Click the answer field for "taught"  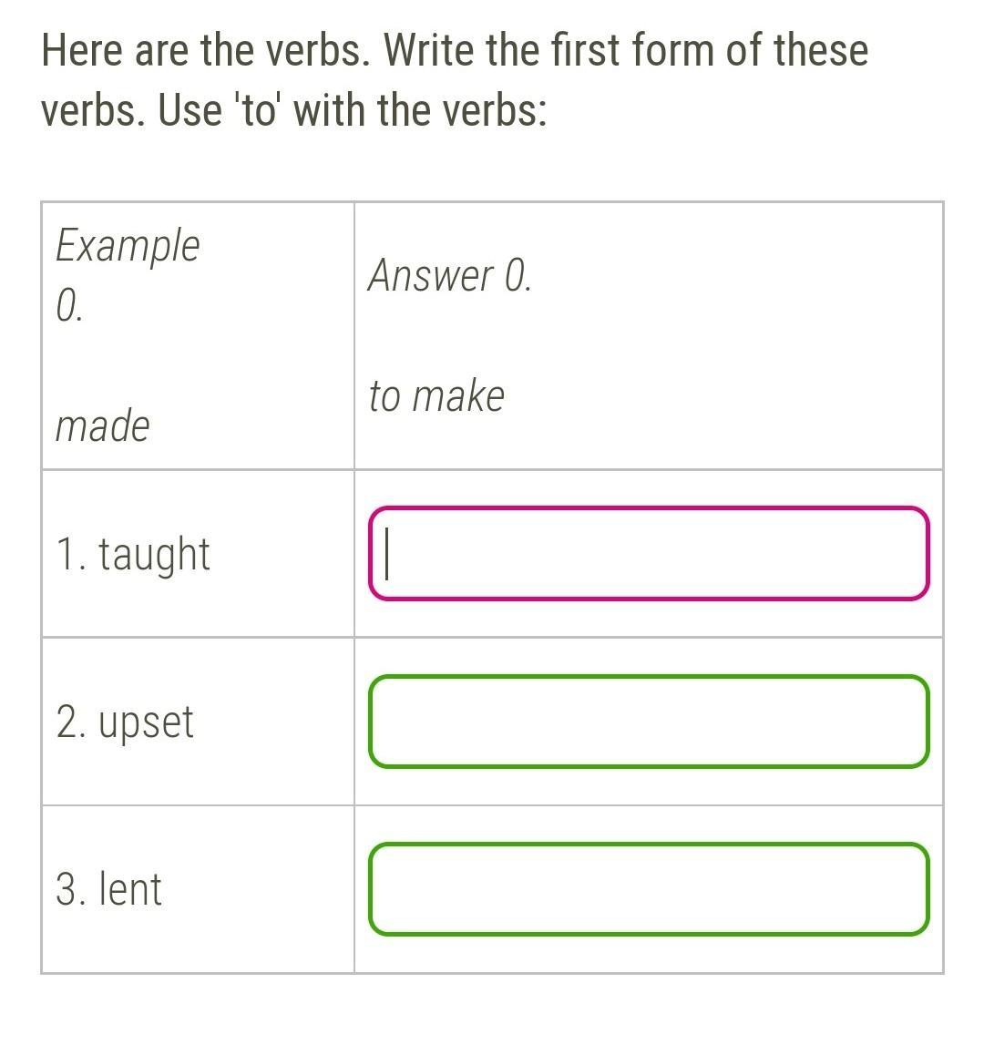649,554
